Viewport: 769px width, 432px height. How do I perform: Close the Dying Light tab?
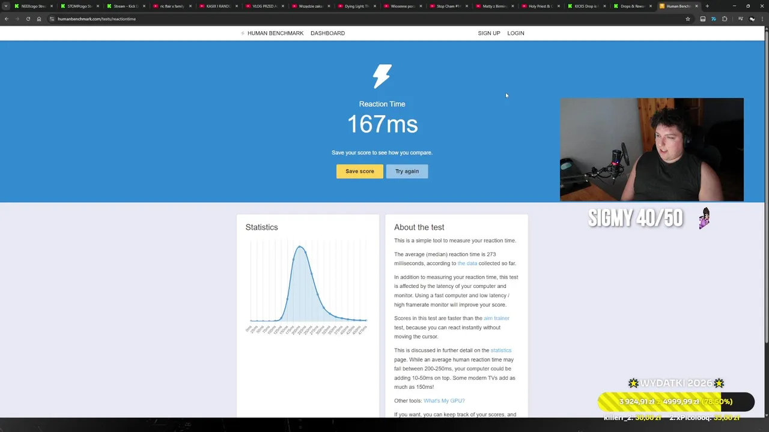point(375,6)
